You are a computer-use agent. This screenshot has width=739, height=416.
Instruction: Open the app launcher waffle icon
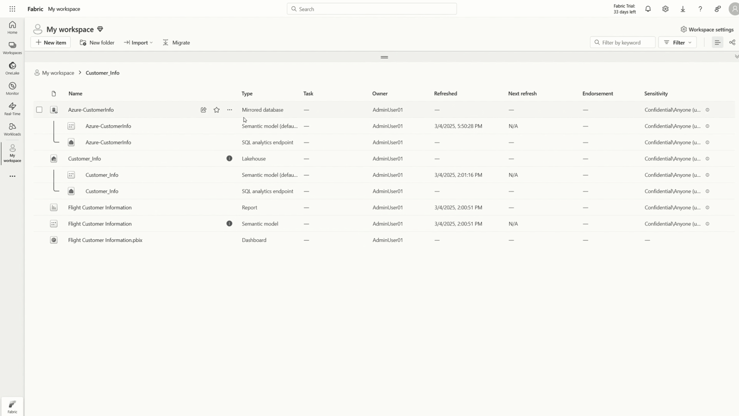click(x=12, y=9)
